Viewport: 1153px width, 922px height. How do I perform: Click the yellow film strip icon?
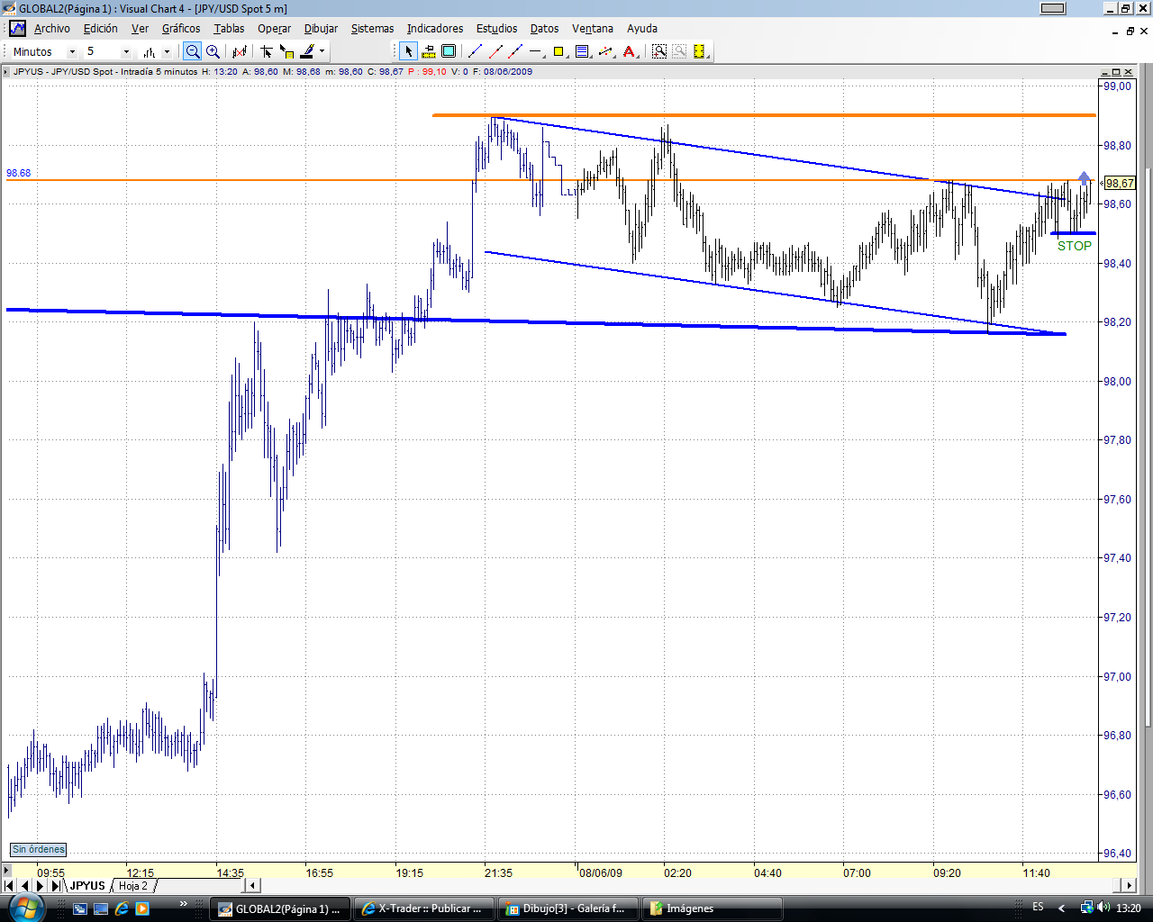pyautogui.click(x=699, y=51)
